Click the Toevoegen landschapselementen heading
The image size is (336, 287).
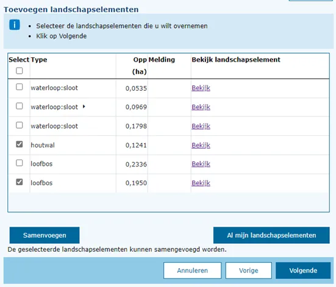coord(71,10)
